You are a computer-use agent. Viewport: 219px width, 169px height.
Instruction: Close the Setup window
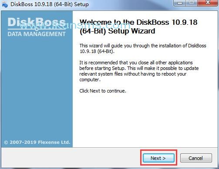pos(208,3)
